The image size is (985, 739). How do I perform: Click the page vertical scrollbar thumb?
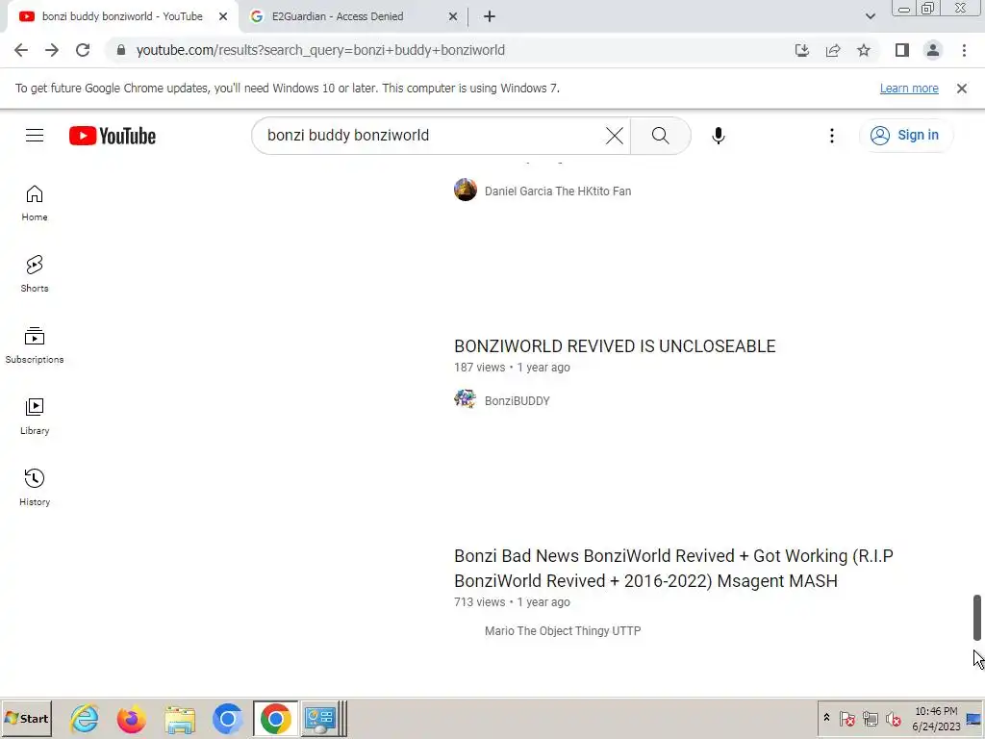tap(977, 617)
